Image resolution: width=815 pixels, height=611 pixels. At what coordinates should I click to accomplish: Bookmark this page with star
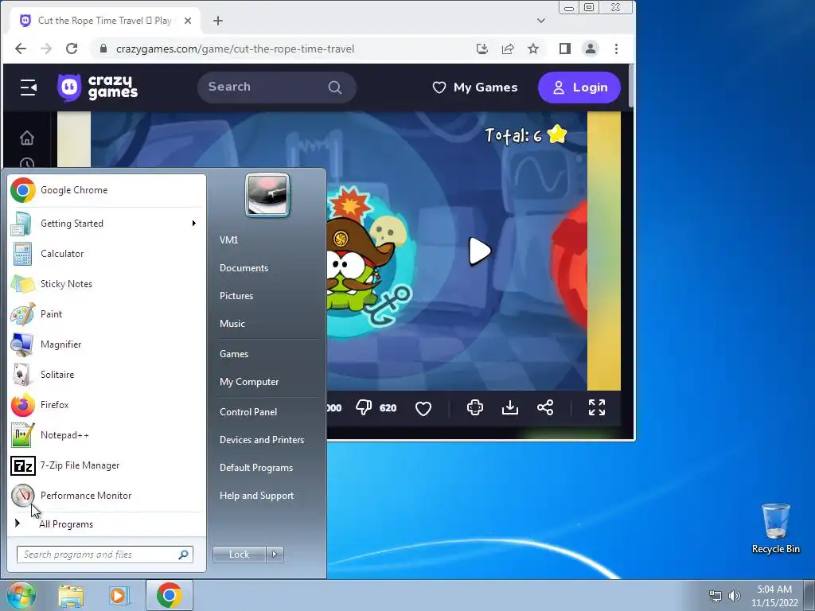(x=533, y=49)
